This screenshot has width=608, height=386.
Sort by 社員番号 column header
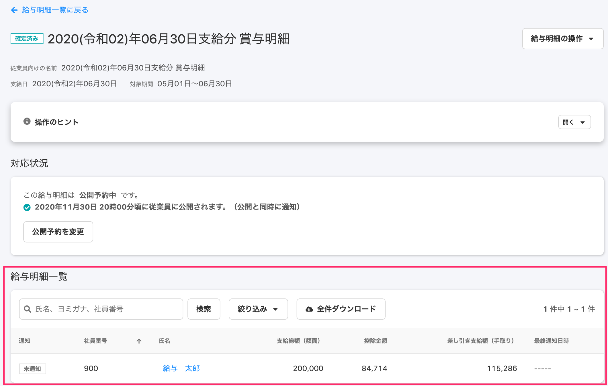tap(96, 341)
